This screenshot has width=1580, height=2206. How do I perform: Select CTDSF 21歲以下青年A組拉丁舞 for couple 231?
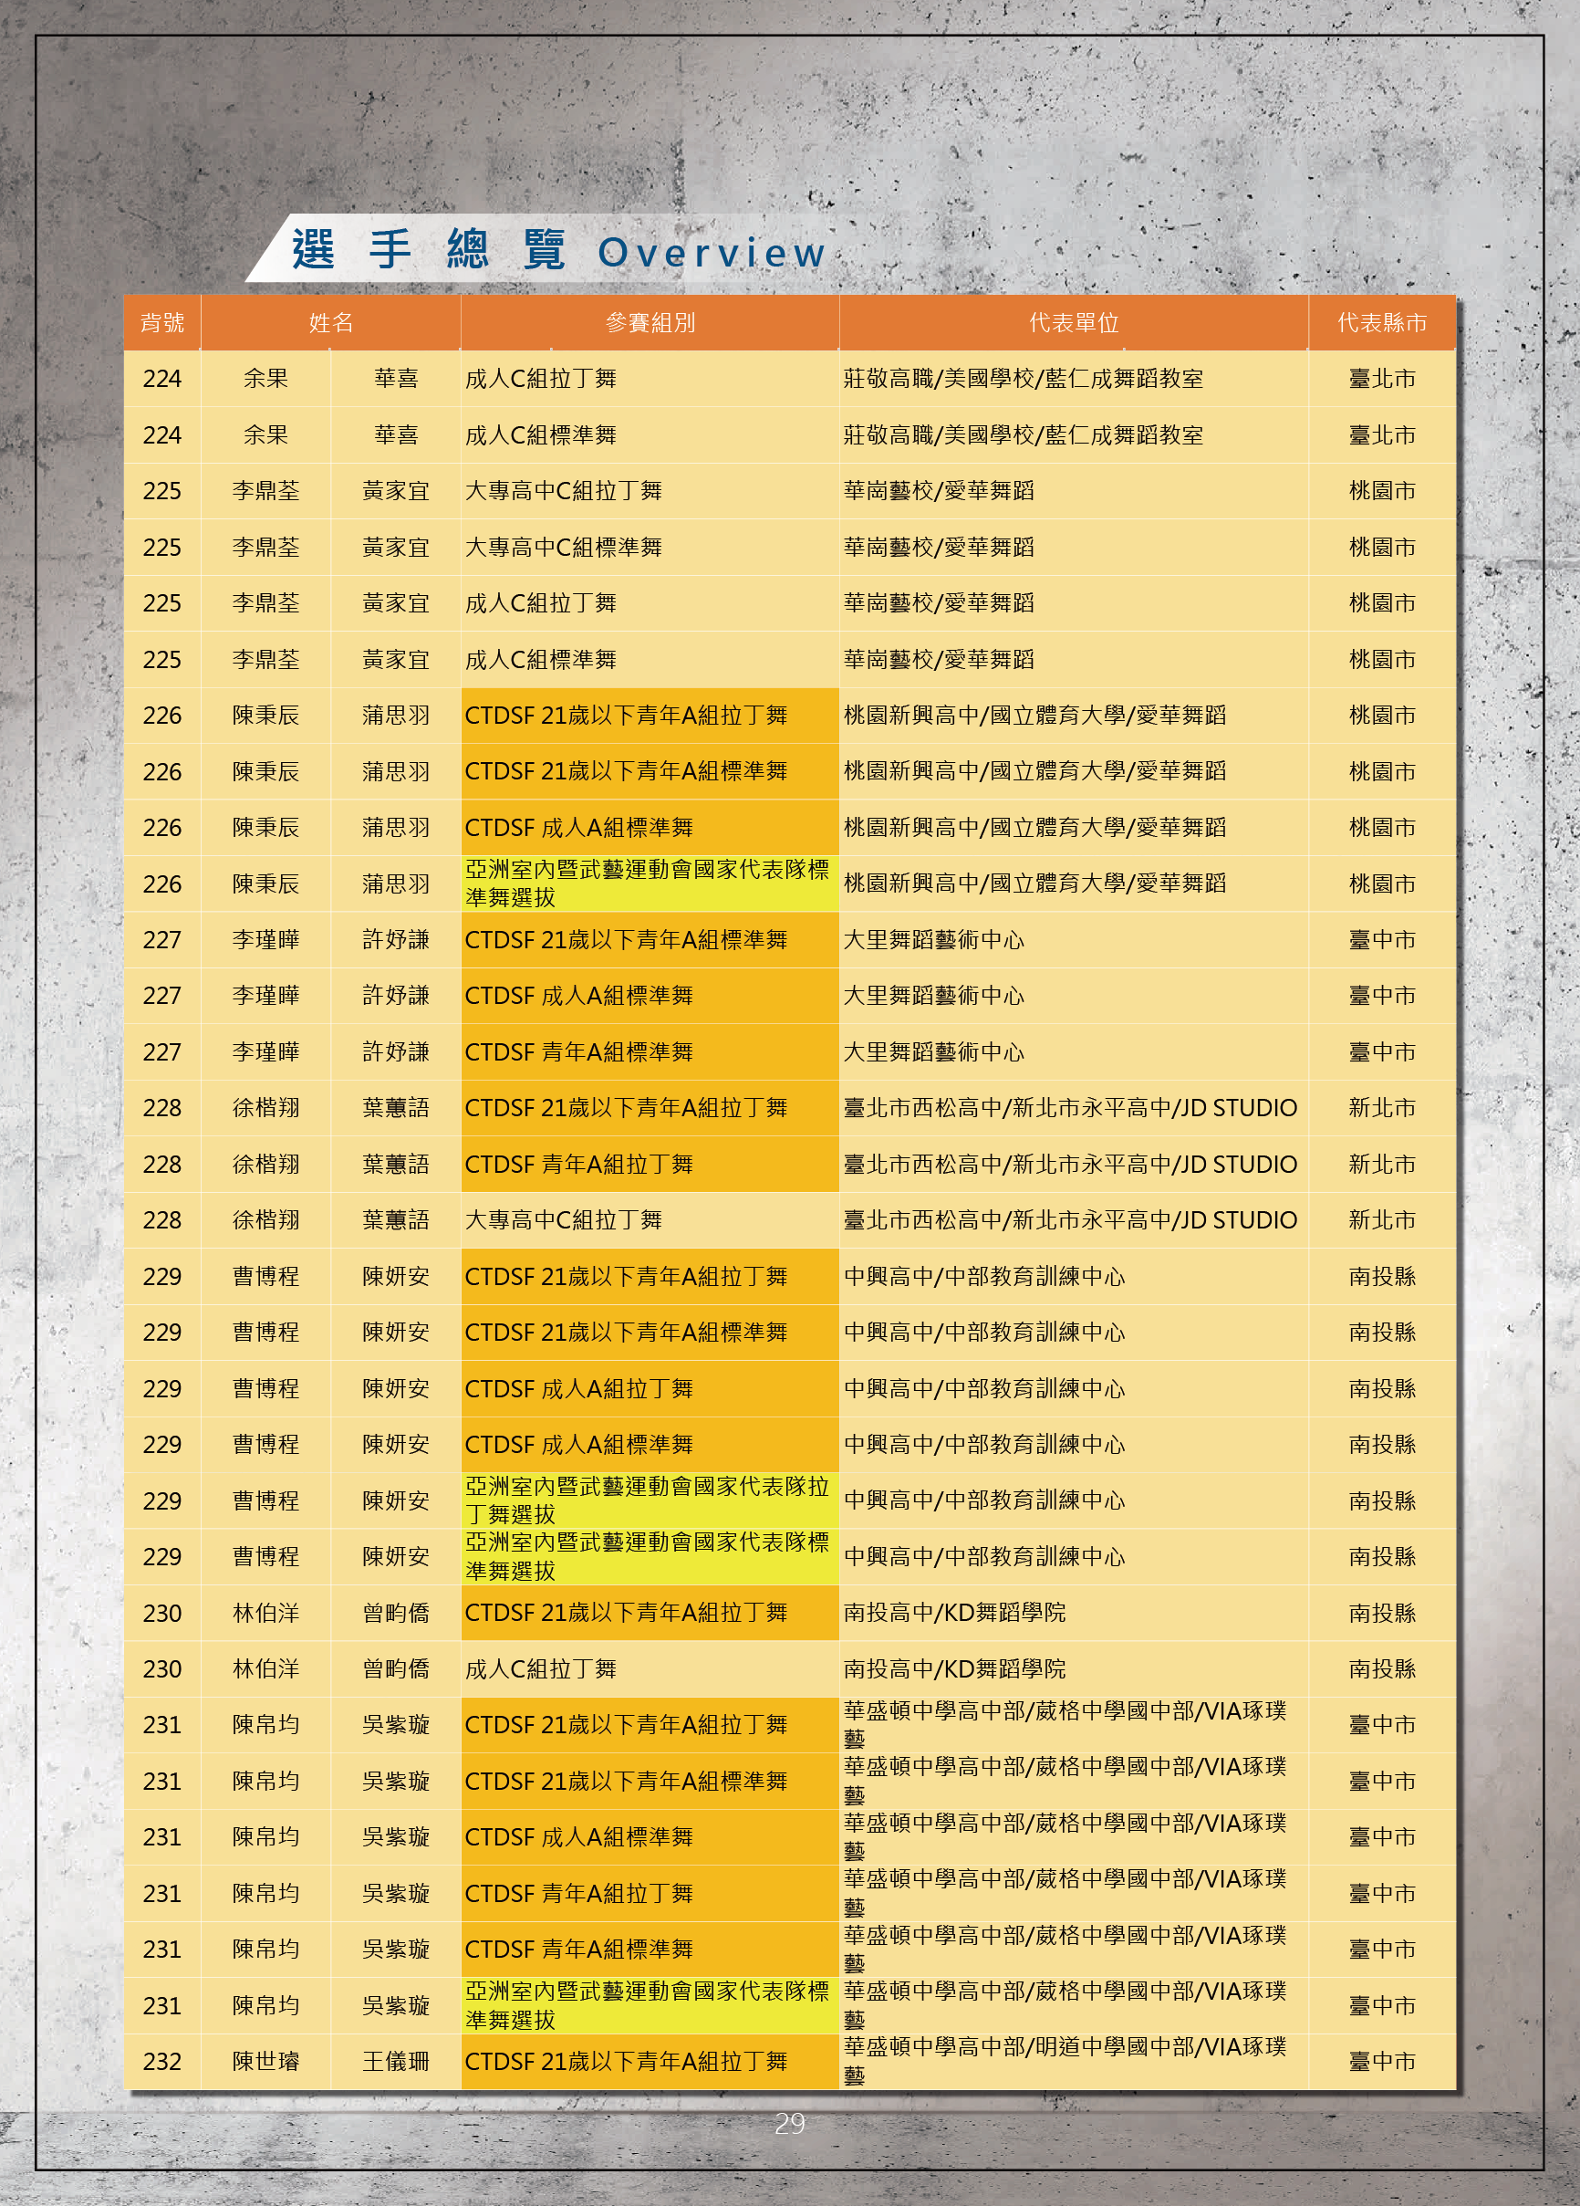coord(650,1724)
